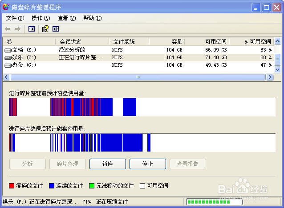Sort by the 容量 column header
The height and width of the screenshot is (208, 284).
[x=167, y=42]
